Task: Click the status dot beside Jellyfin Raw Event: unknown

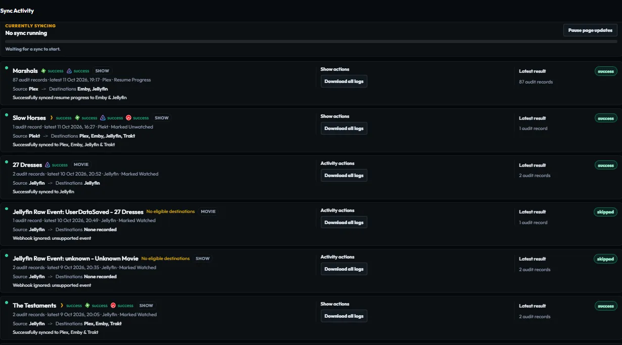Action: click(x=7, y=255)
